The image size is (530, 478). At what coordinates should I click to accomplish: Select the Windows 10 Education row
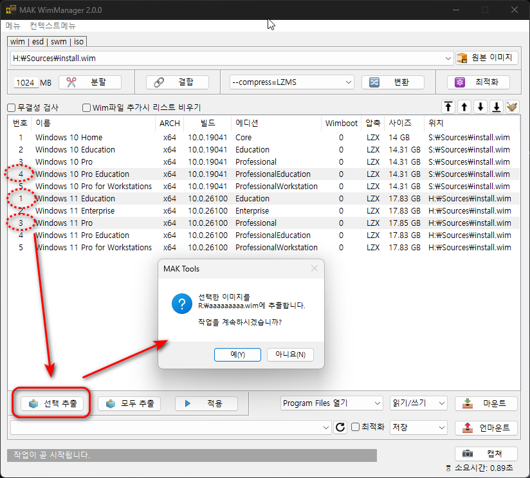tap(264, 150)
